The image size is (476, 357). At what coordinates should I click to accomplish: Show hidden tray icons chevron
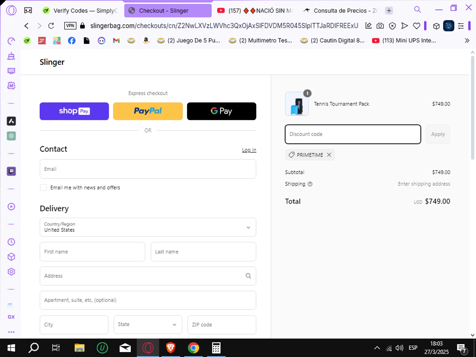pyautogui.click(x=377, y=348)
